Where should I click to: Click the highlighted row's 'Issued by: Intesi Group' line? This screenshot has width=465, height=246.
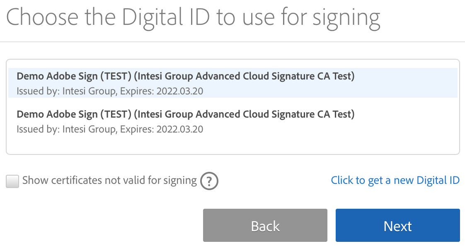tap(65, 91)
